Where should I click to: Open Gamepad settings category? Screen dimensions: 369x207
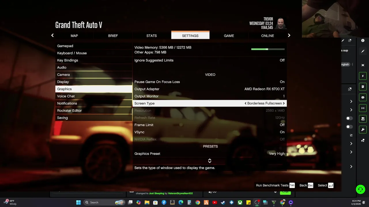point(94,46)
